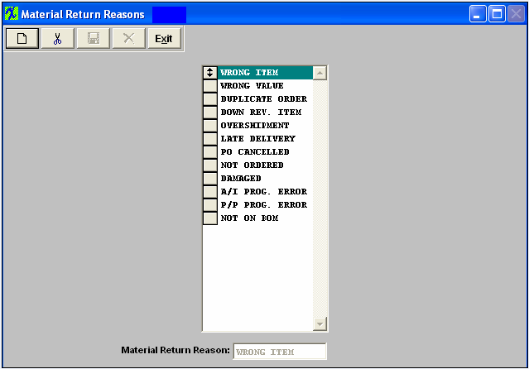This screenshot has width=529, height=369.
Task: Click row selector box beside NOT ORDERED
Action: (210, 165)
